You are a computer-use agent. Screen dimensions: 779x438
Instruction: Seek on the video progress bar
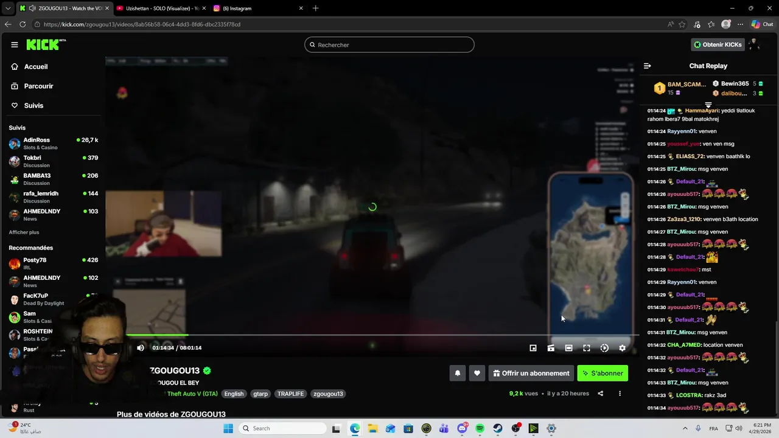tap(382, 335)
